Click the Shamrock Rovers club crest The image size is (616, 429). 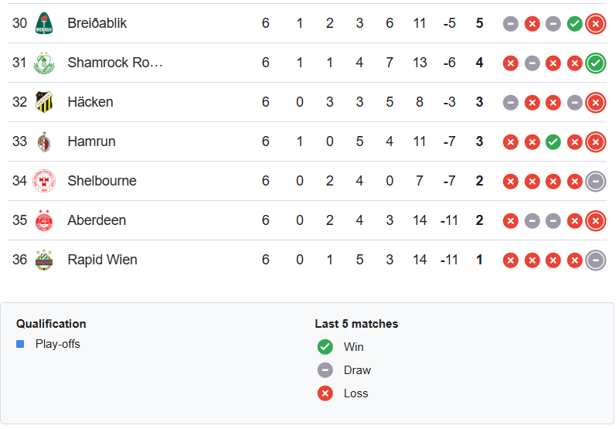click(x=44, y=63)
